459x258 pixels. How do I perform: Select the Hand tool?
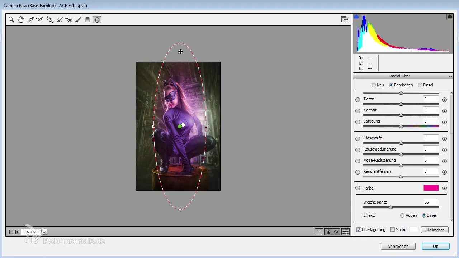point(21,20)
